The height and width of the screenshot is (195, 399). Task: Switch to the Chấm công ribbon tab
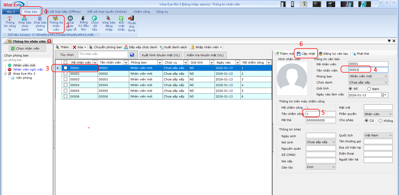pos(141,12)
